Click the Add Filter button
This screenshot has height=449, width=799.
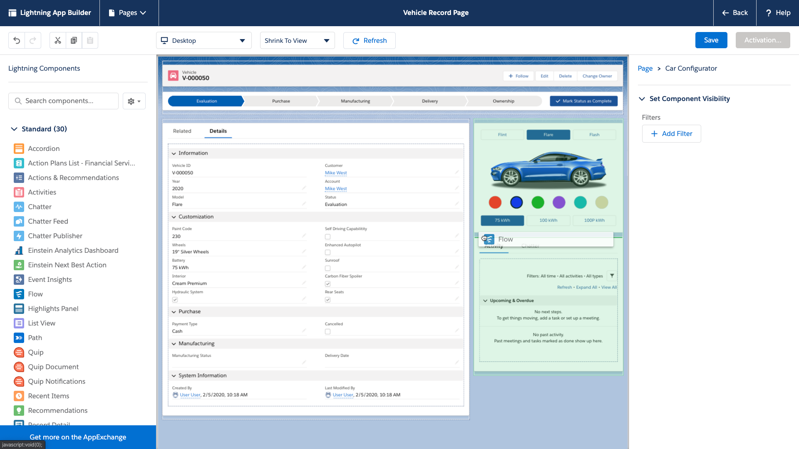coord(671,133)
